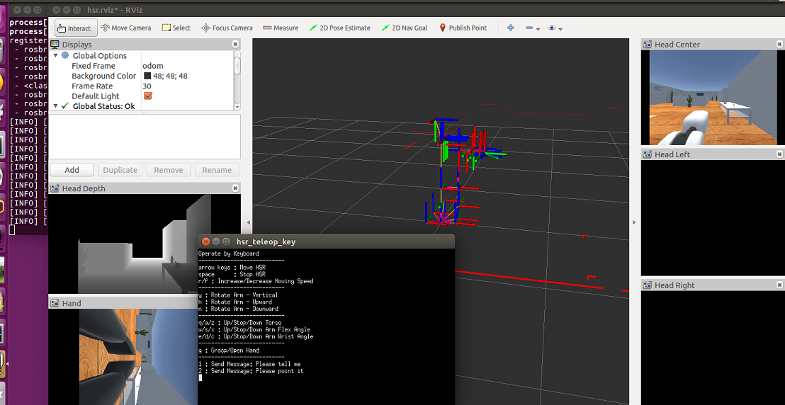
Task: Activate the 2D Nav Goal tool
Action: 405,28
